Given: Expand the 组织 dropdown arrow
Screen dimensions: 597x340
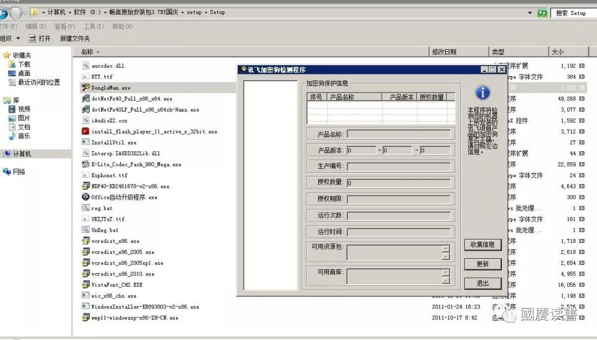Looking at the screenshot, I should tap(18, 39).
